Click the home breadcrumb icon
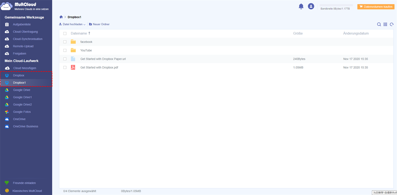 pos(61,17)
